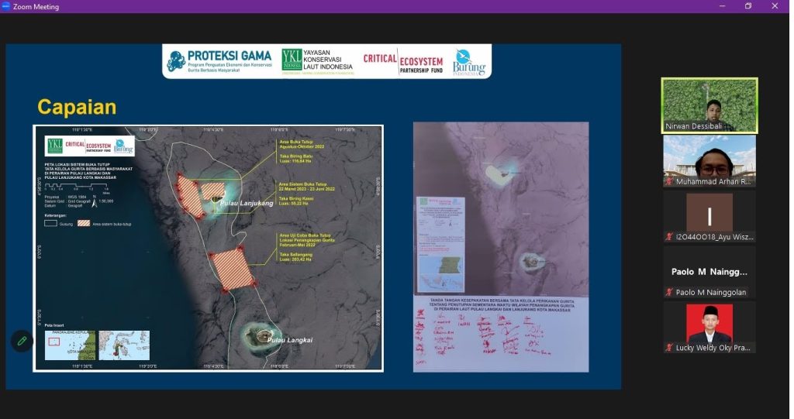Screen dimensions: 794x419
Task: Click the Burung Indonesia bird logo
Action: (468, 62)
